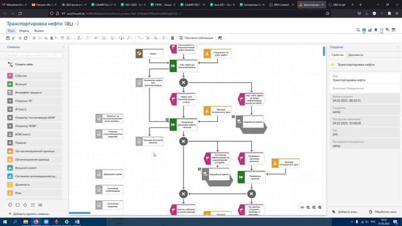
Task: Click the circle shape icon below the symbols list
Action: [10, 205]
